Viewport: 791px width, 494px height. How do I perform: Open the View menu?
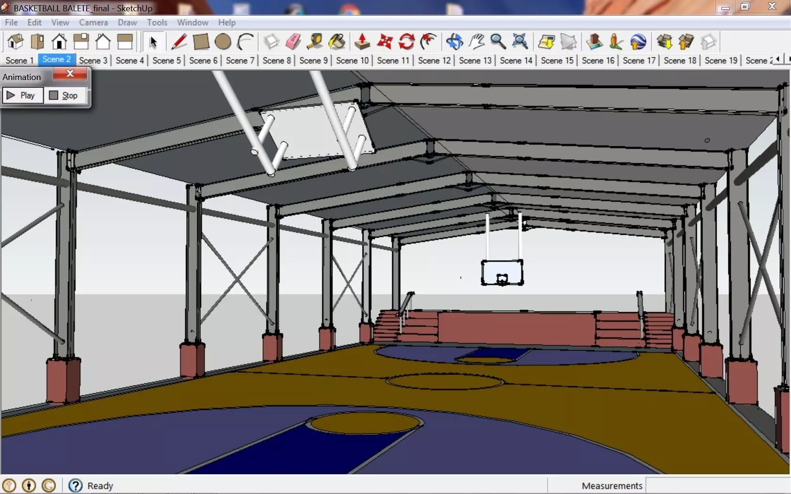click(x=60, y=22)
